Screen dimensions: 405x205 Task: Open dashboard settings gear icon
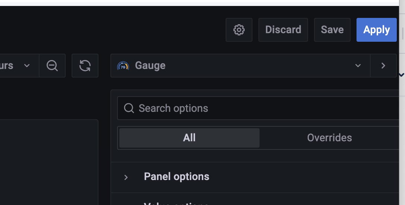point(239,30)
